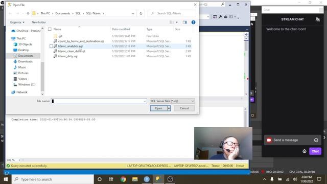Open Documents in the navigation pane

pyautogui.click(x=23, y=56)
